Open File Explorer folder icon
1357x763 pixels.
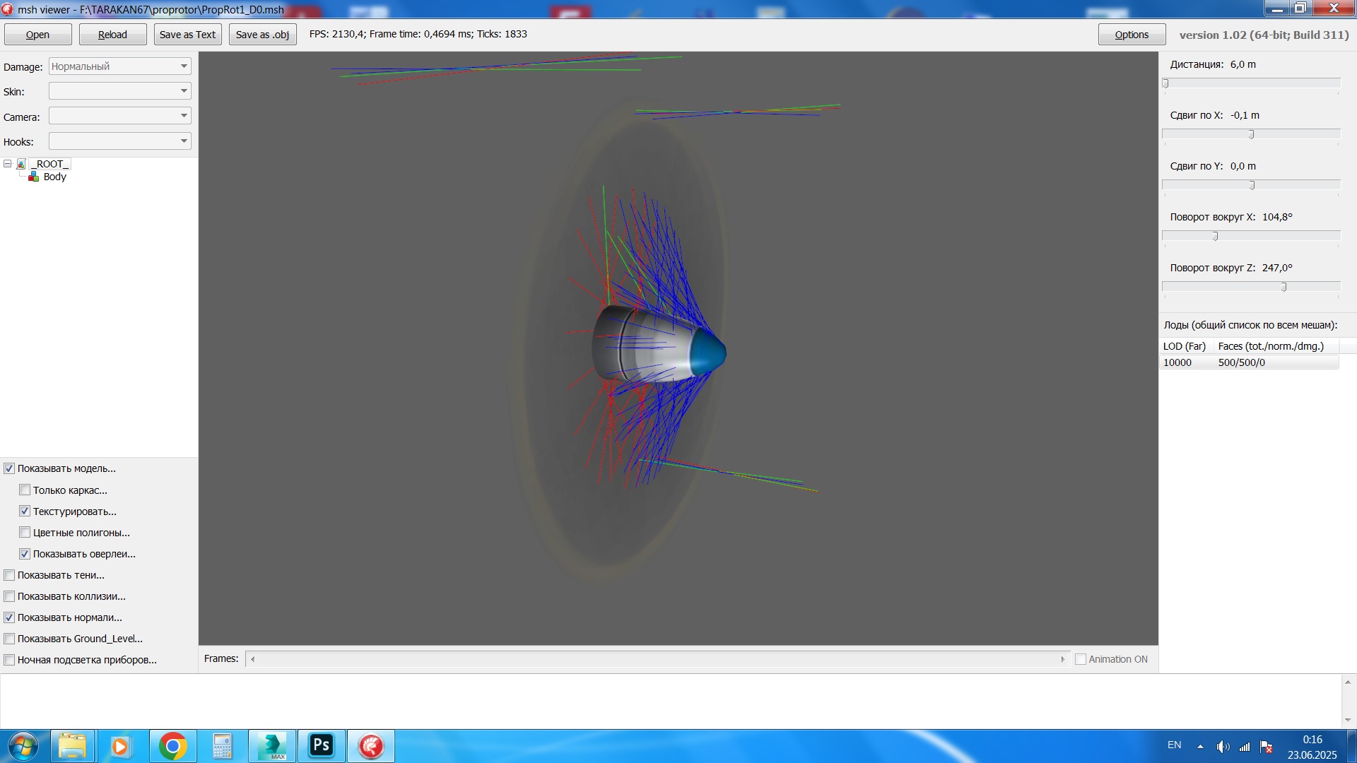pos(72,746)
